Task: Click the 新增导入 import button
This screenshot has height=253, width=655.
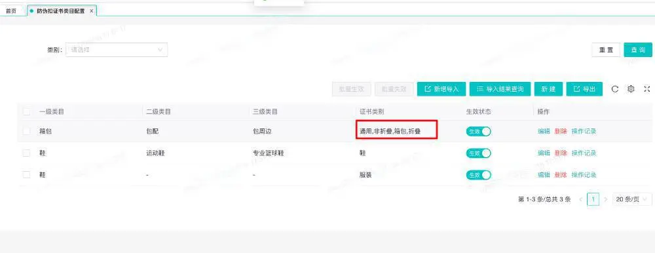Action: pyautogui.click(x=441, y=89)
